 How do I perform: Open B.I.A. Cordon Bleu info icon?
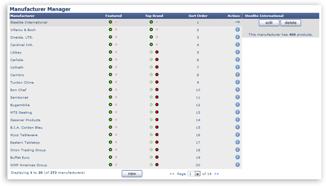237,127
